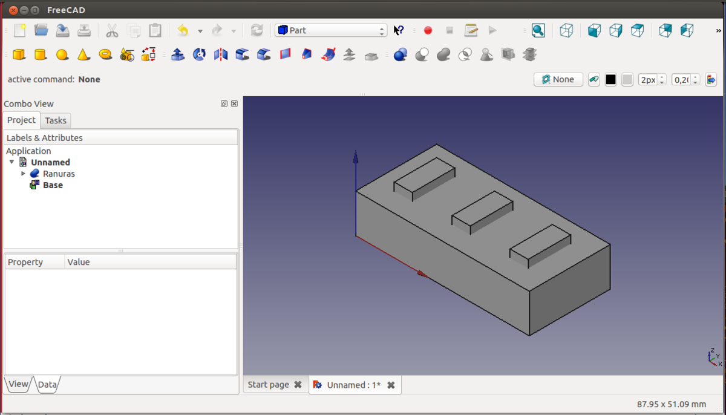The image size is (726, 415).
Task: Click the Boolean blue spheres icon
Action: point(400,55)
